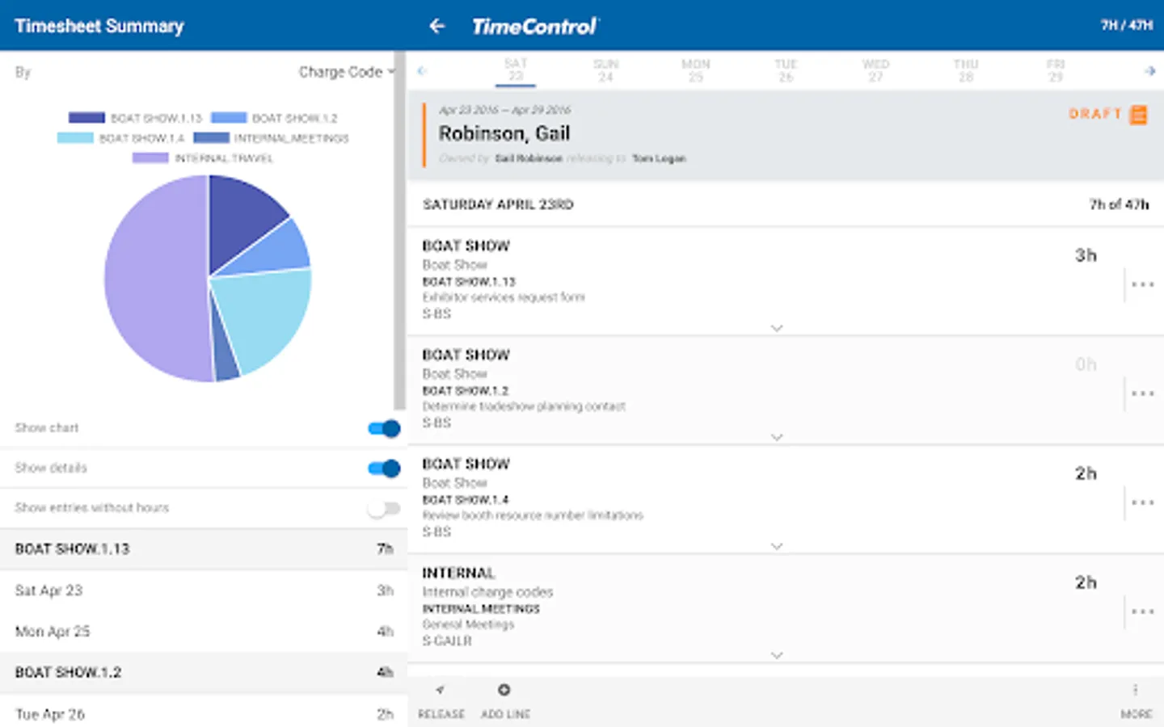Tap the RELEASE button label

point(441,714)
